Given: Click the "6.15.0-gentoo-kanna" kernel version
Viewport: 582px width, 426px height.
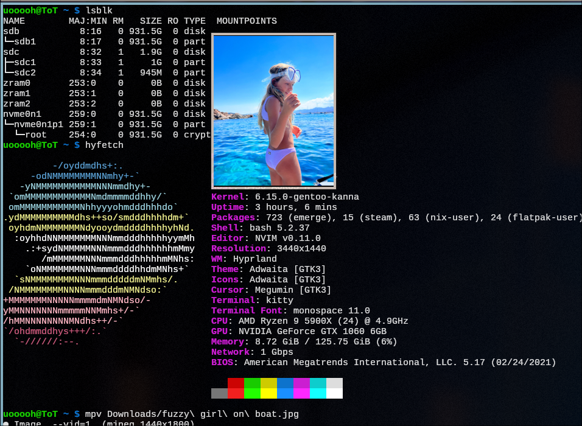Looking at the screenshot, I should [307, 197].
